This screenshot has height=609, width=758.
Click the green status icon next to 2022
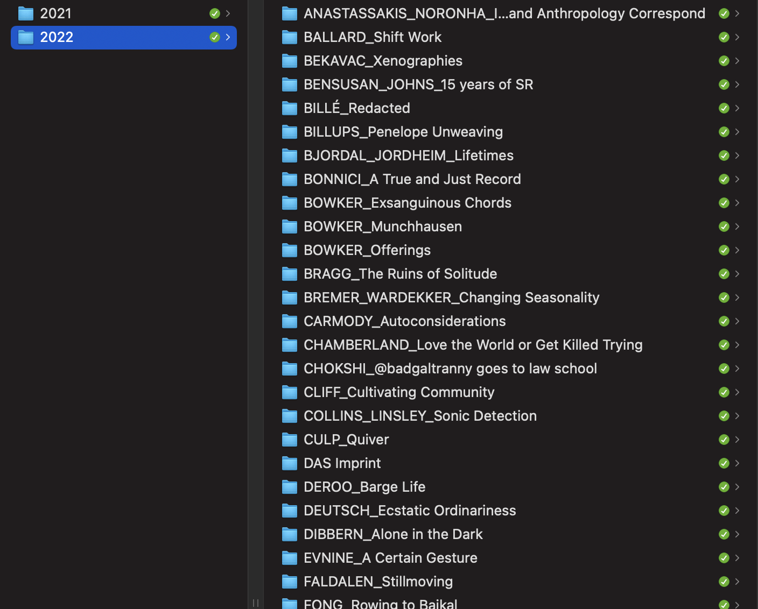tap(214, 37)
